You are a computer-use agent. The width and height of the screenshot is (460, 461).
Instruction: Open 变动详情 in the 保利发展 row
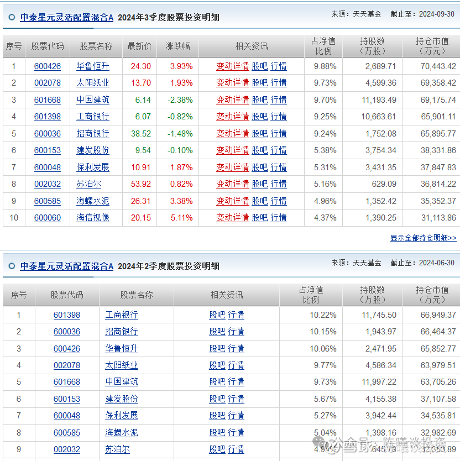232,167
